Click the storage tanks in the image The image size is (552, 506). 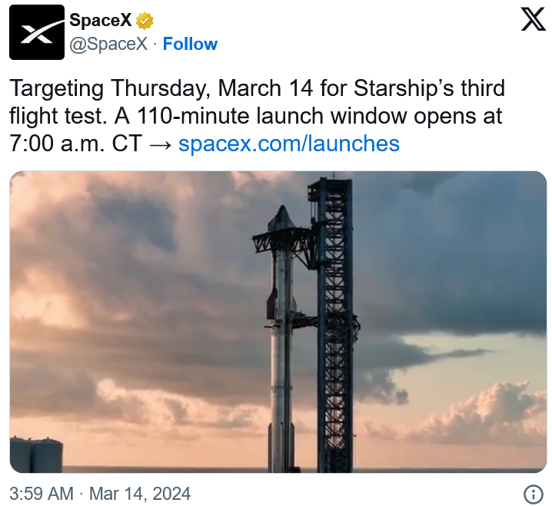(36, 455)
